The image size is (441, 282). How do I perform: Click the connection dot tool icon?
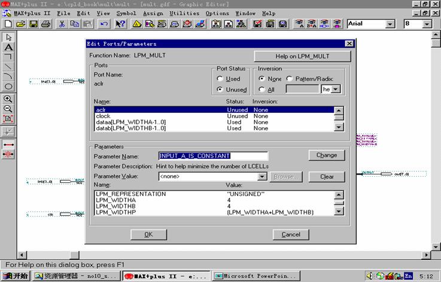[x=8, y=131]
